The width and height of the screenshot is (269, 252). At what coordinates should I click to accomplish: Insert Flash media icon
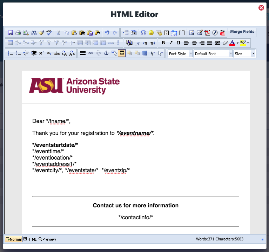click(215, 33)
